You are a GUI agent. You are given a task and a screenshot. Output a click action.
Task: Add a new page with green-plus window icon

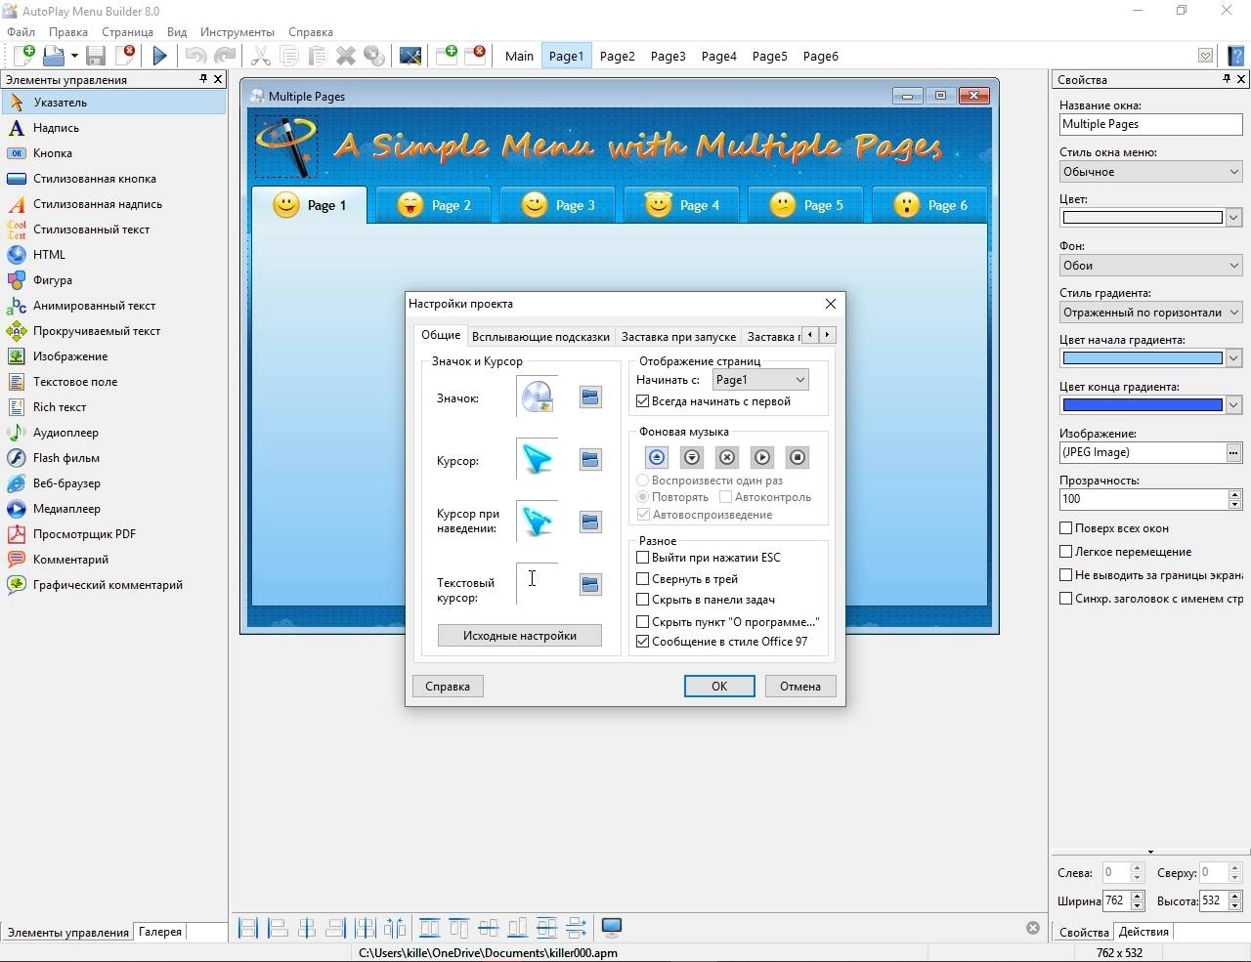(x=447, y=56)
